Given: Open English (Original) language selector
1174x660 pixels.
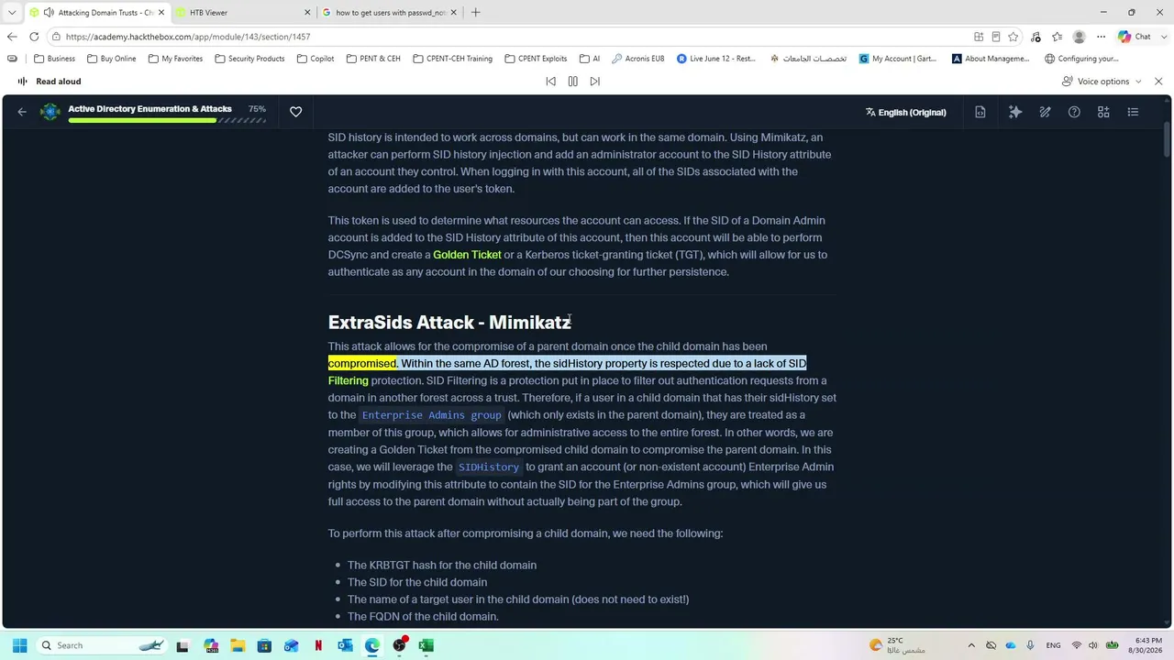Looking at the screenshot, I should 905,113.
